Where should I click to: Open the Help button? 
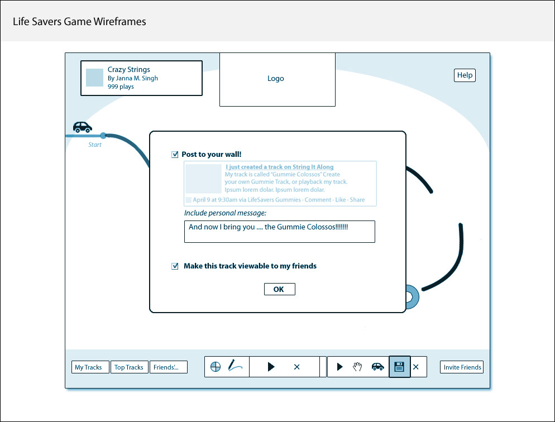[465, 75]
